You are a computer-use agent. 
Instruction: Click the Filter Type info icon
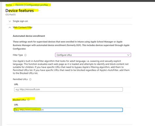pos(26,55)
